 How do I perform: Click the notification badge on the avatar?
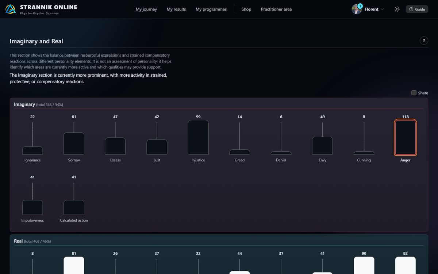(360, 6)
